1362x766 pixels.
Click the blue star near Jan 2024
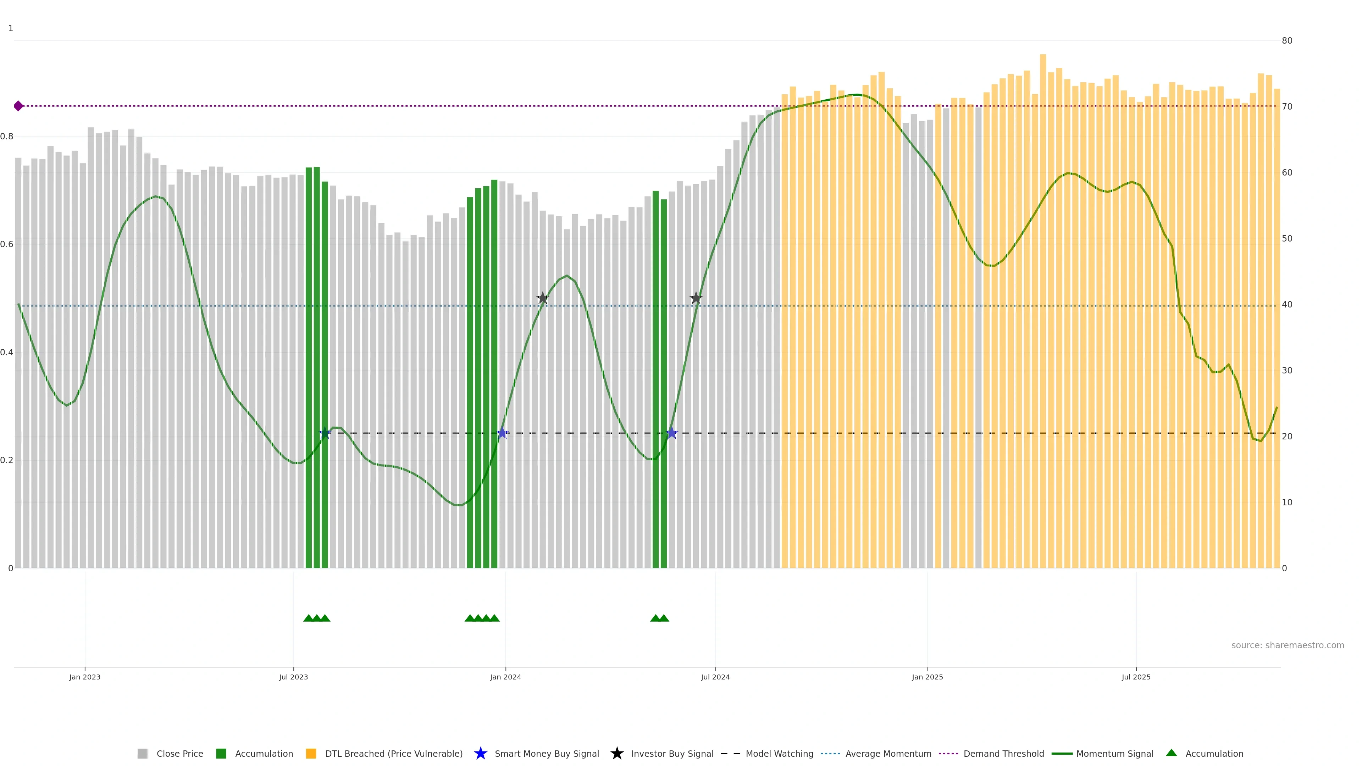(502, 433)
